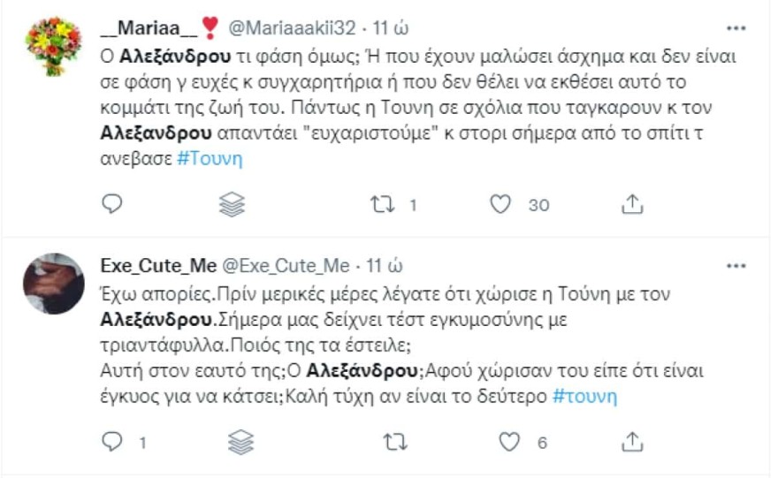Open more options on Exe_Cute_Me tweet
778x478 pixels.
tap(736, 265)
